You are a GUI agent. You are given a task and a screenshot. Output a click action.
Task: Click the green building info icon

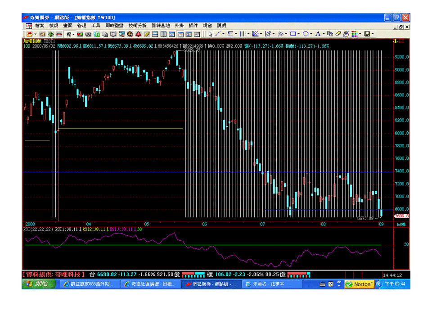(x=97, y=34)
